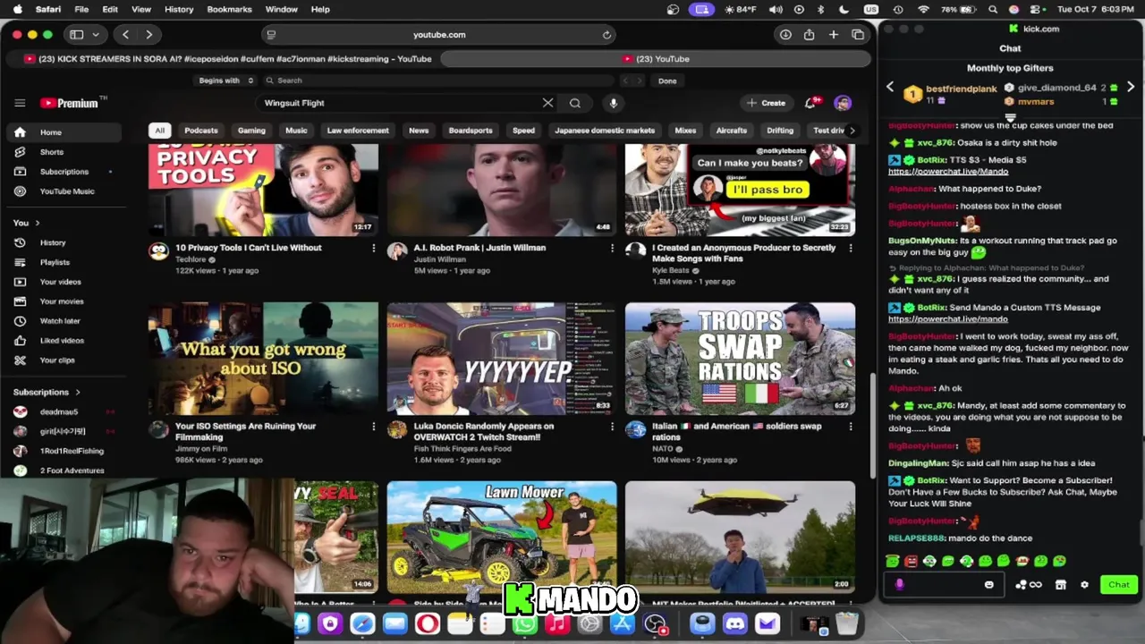Open options menu for Italian and American soldiers video
This screenshot has height=644, width=1145.
tap(850, 427)
